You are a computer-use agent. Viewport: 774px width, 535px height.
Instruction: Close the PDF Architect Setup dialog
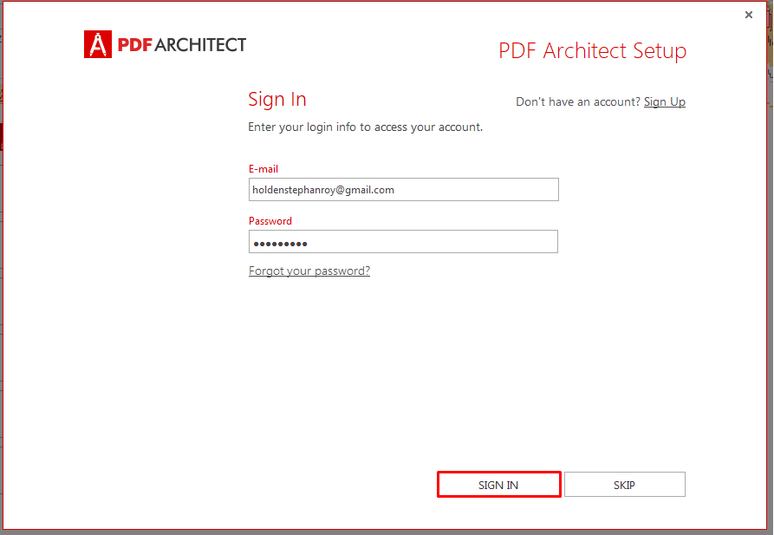[748, 15]
